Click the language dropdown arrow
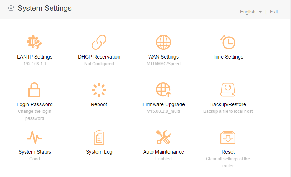This screenshot has width=291, height=177. pyautogui.click(x=260, y=12)
